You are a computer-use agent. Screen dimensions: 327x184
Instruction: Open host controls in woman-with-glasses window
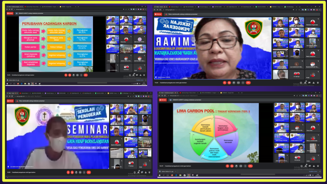318,82
